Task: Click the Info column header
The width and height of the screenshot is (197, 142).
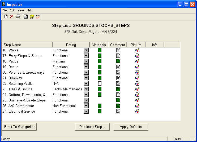Action: point(155,45)
